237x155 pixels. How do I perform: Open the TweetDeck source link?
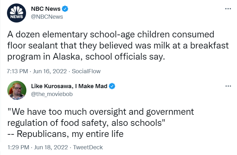click(x=88, y=147)
